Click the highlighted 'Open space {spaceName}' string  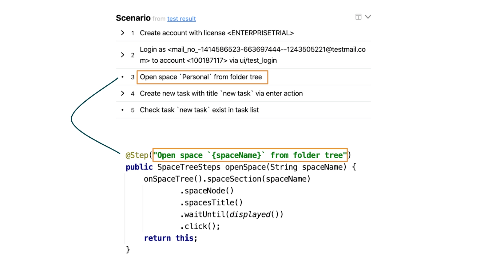(x=250, y=155)
